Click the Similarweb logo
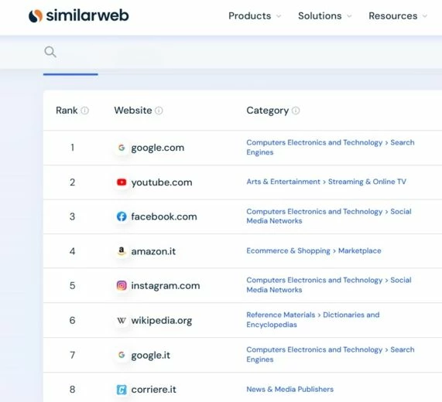This screenshot has width=442, height=402. pos(79,15)
